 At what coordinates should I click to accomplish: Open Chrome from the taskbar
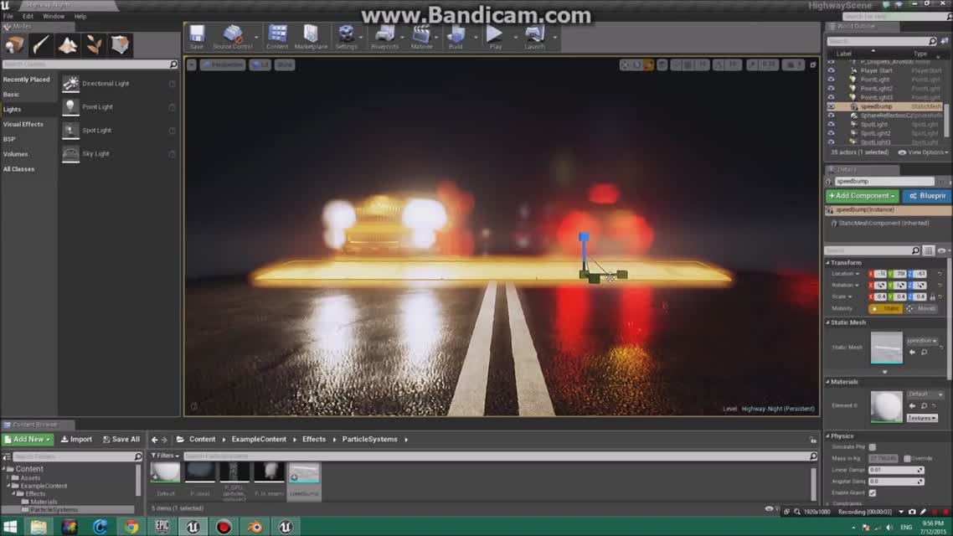[x=131, y=526]
